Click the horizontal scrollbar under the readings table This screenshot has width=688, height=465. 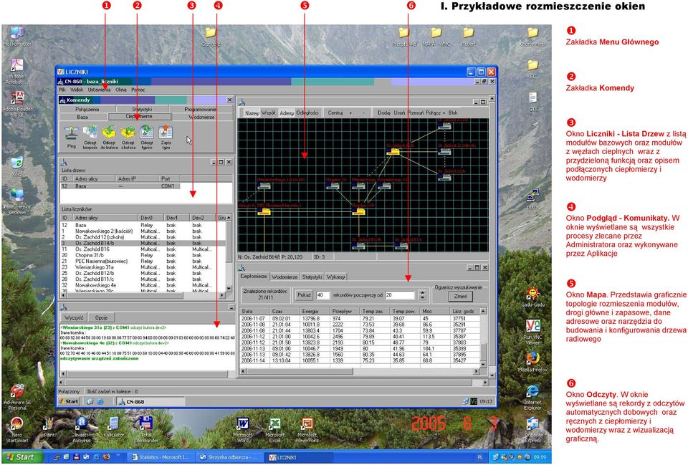tap(360, 371)
